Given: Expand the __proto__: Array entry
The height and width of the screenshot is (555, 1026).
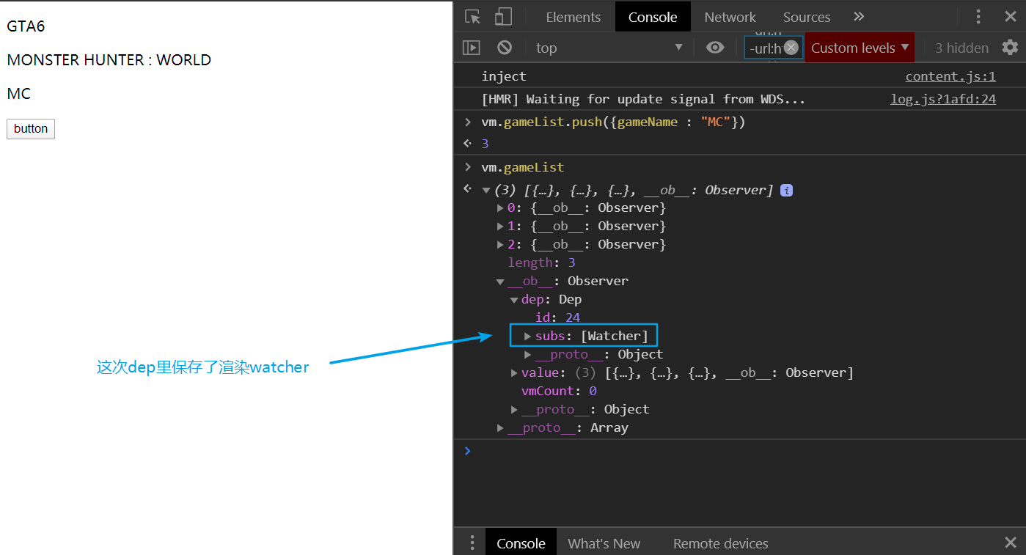Looking at the screenshot, I should click(501, 428).
